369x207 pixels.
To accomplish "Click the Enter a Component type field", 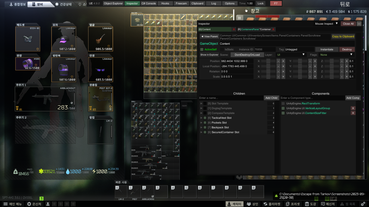I will (x=312, y=98).
